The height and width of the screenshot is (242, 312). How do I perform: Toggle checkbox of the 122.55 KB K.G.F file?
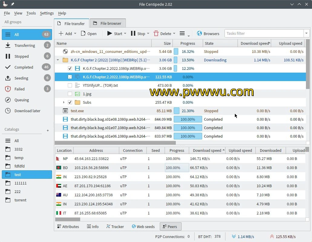click(70, 77)
